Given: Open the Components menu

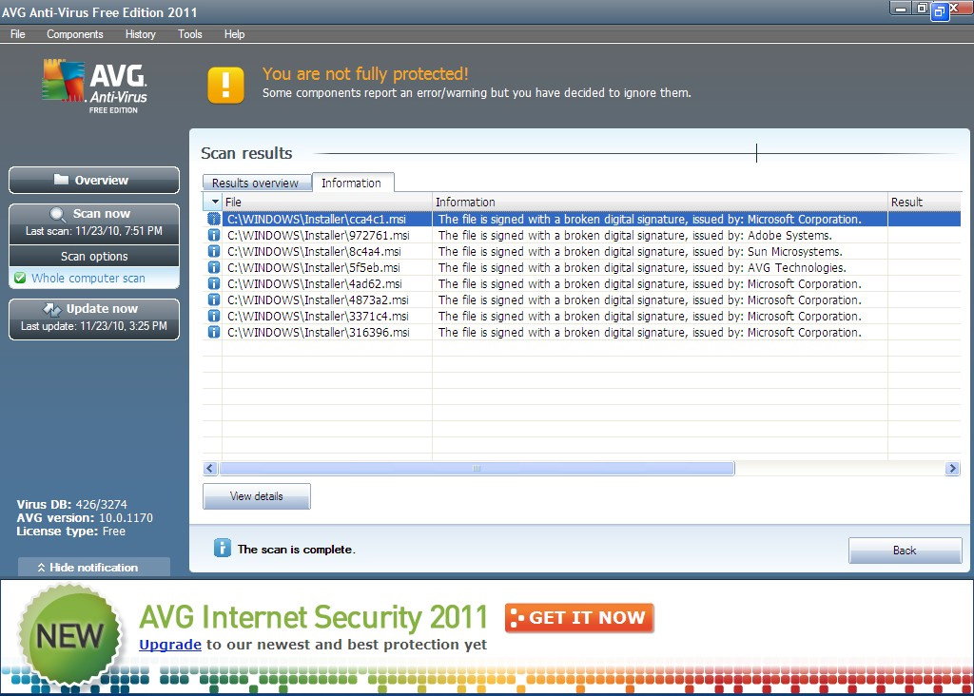Looking at the screenshot, I should (x=75, y=34).
